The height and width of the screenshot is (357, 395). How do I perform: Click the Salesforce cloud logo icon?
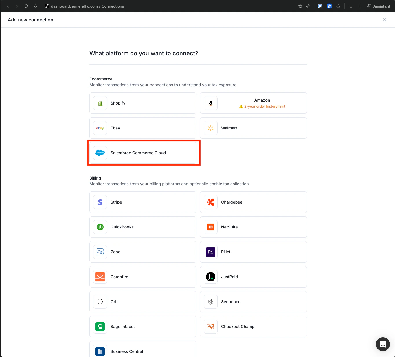(x=100, y=153)
